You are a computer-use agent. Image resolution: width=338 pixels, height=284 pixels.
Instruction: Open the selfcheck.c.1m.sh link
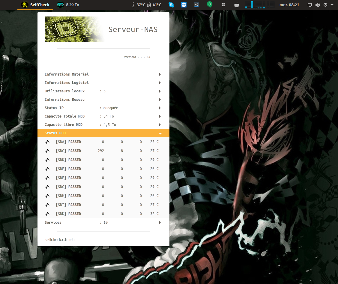point(59,240)
